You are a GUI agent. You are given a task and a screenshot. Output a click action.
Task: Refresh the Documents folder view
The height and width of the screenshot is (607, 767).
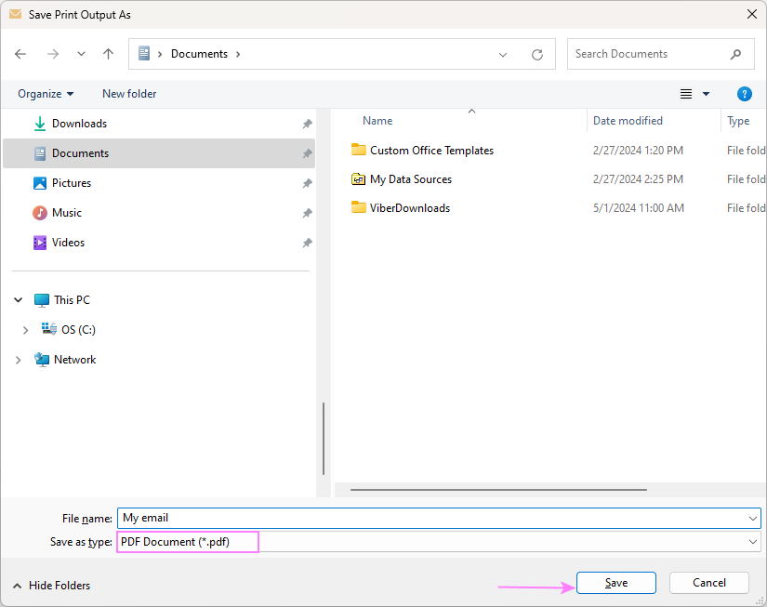click(x=537, y=54)
